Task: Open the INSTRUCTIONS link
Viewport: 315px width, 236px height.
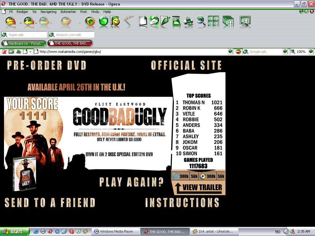Action: point(182,202)
